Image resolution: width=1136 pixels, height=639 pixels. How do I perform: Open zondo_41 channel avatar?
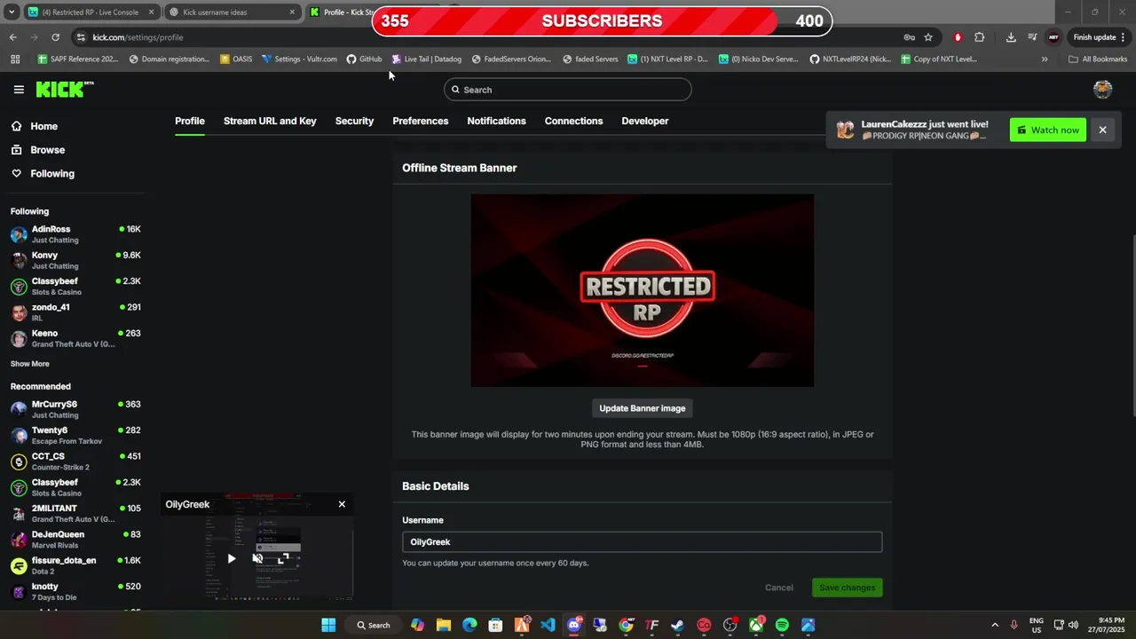(19, 312)
